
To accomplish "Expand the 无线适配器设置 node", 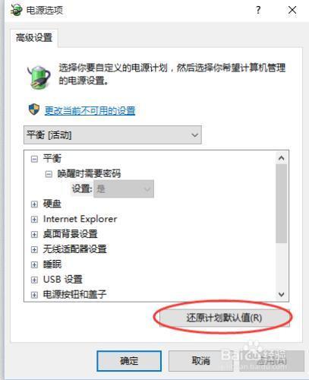I will point(34,249).
